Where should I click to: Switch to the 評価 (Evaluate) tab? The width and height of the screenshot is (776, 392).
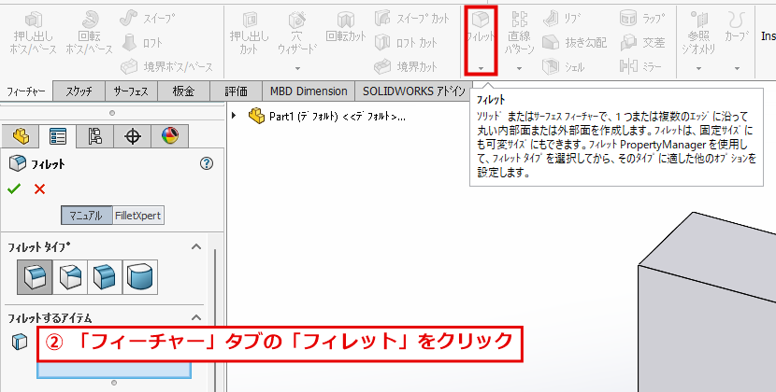(x=236, y=91)
